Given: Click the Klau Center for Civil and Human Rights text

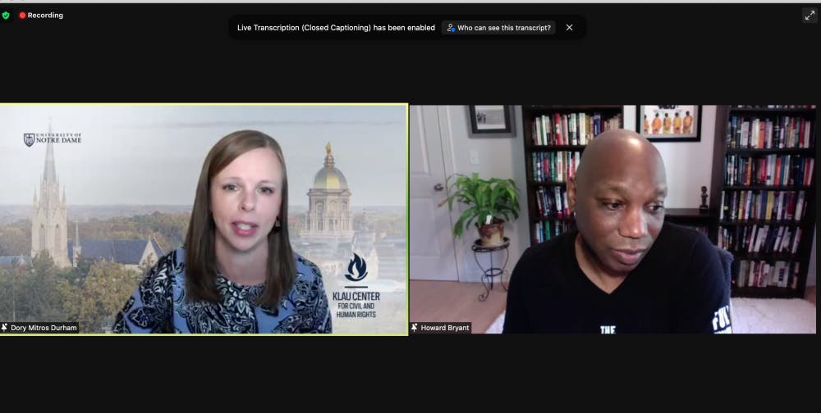Looking at the screenshot, I should point(355,306).
